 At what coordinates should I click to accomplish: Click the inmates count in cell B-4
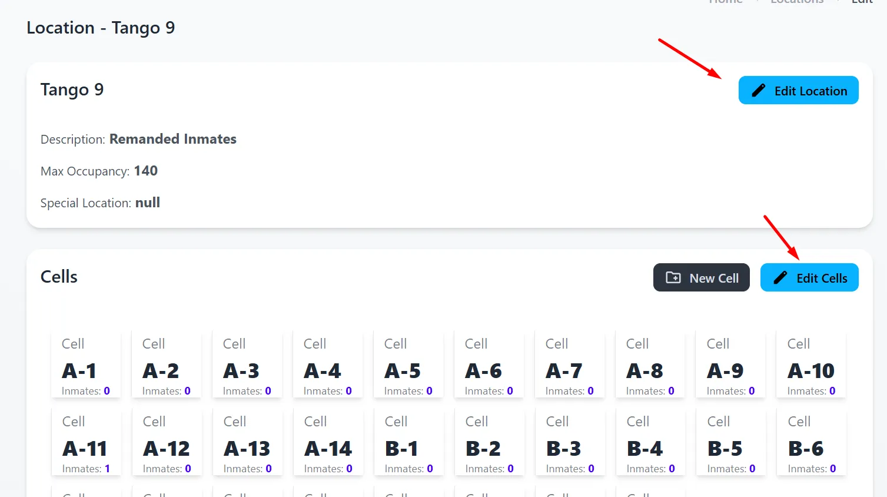pos(672,469)
